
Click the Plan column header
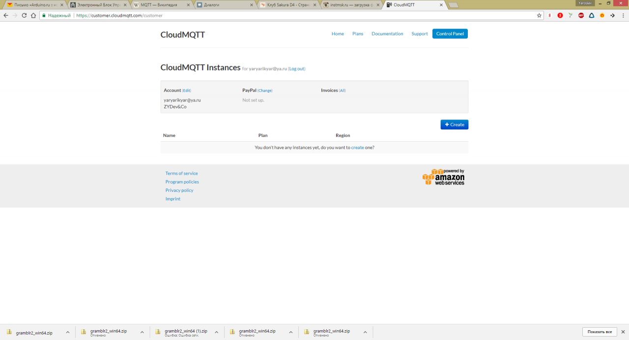pos(263,135)
